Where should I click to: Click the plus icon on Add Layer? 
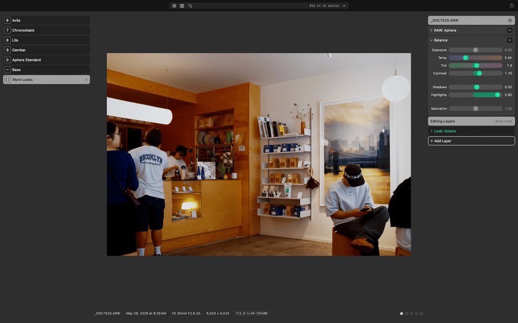click(432, 141)
